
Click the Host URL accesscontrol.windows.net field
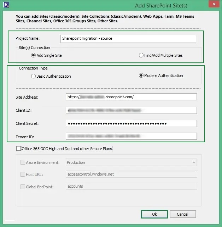coord(131,174)
